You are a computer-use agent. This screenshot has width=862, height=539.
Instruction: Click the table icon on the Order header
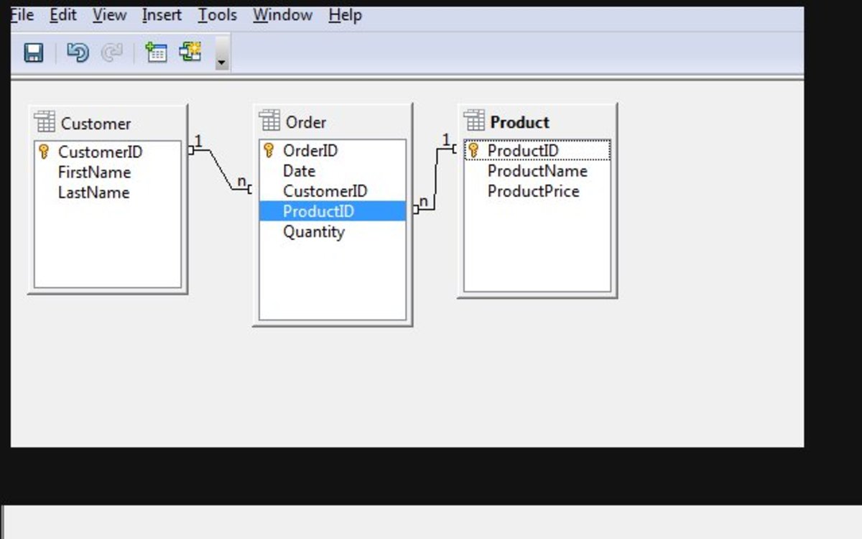(x=269, y=121)
